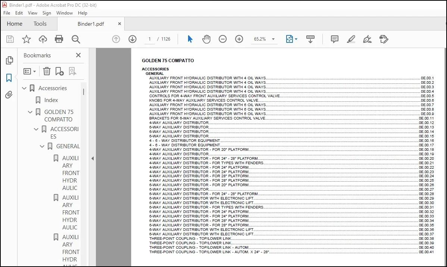Go to previous page arrow
The height and width of the screenshot is (267, 447).
[116, 39]
